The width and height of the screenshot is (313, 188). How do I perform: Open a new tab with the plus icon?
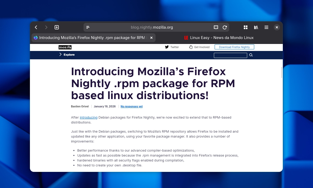[57, 27]
